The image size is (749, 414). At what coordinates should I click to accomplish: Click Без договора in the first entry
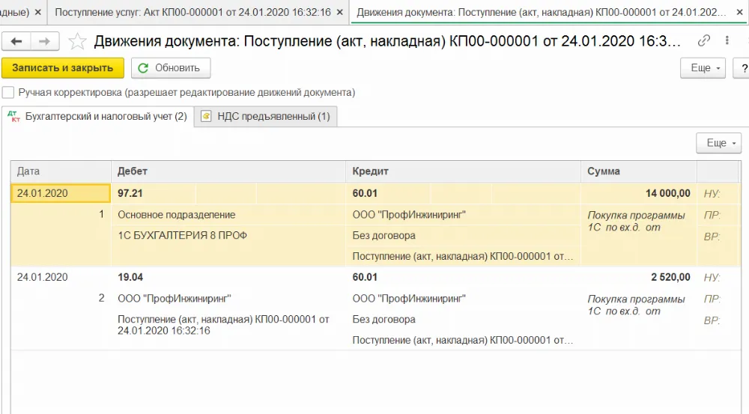click(384, 235)
